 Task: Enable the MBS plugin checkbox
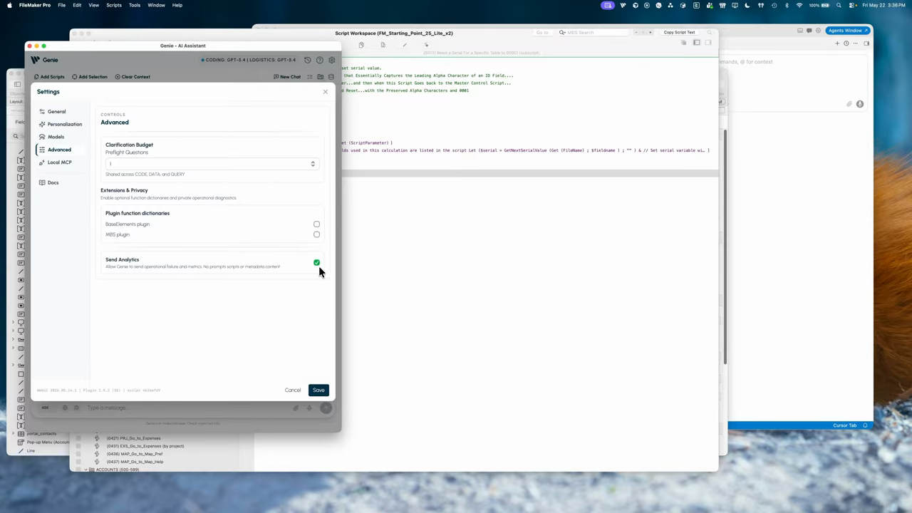click(316, 234)
